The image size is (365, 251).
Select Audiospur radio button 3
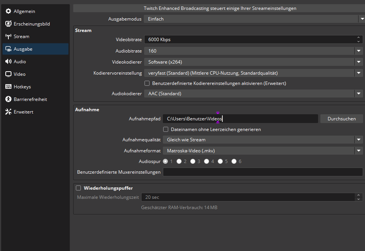tap(193, 161)
